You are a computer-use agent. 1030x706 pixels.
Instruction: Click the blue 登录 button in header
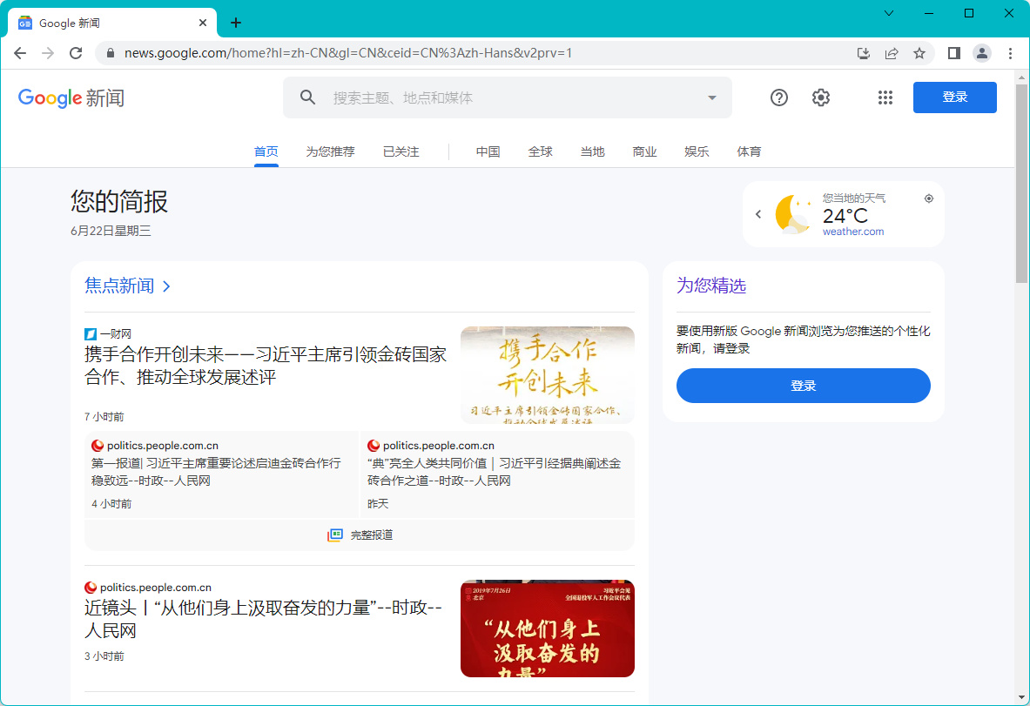click(x=954, y=97)
